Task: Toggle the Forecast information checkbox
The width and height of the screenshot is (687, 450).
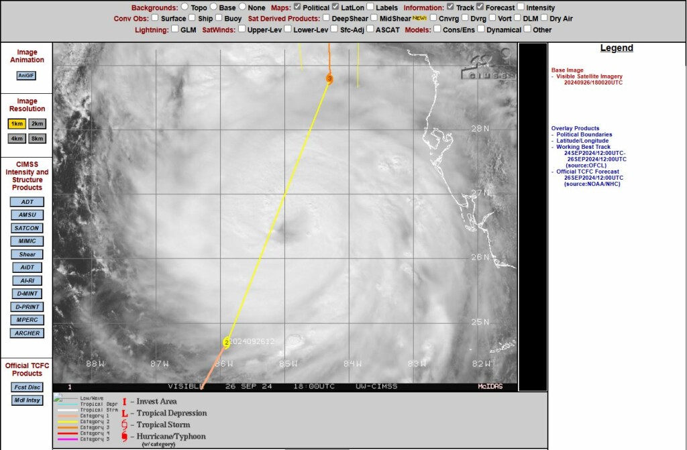Action: coord(480,7)
